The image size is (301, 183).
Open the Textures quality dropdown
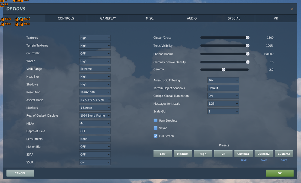[95, 38]
